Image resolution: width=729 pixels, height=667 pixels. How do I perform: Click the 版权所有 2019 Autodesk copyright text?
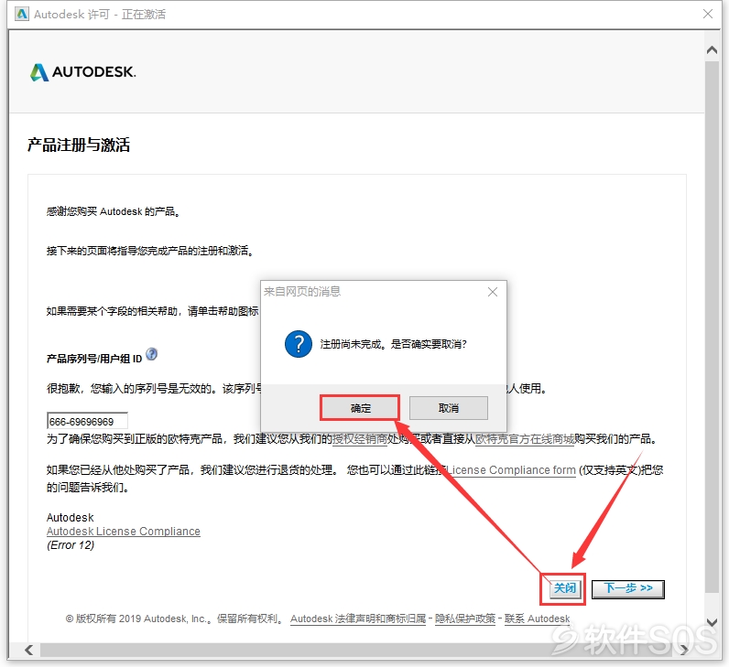pyautogui.click(x=174, y=619)
